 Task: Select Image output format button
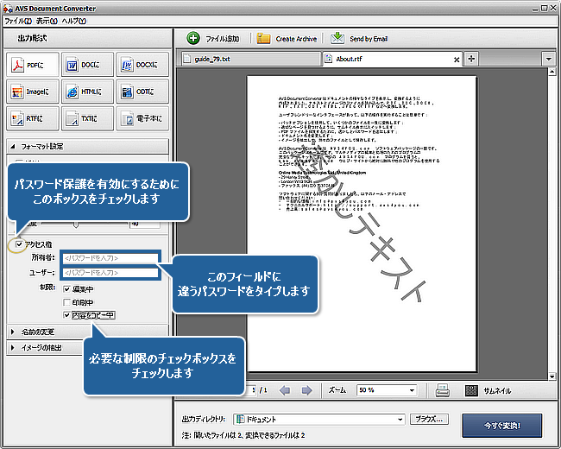[32, 91]
